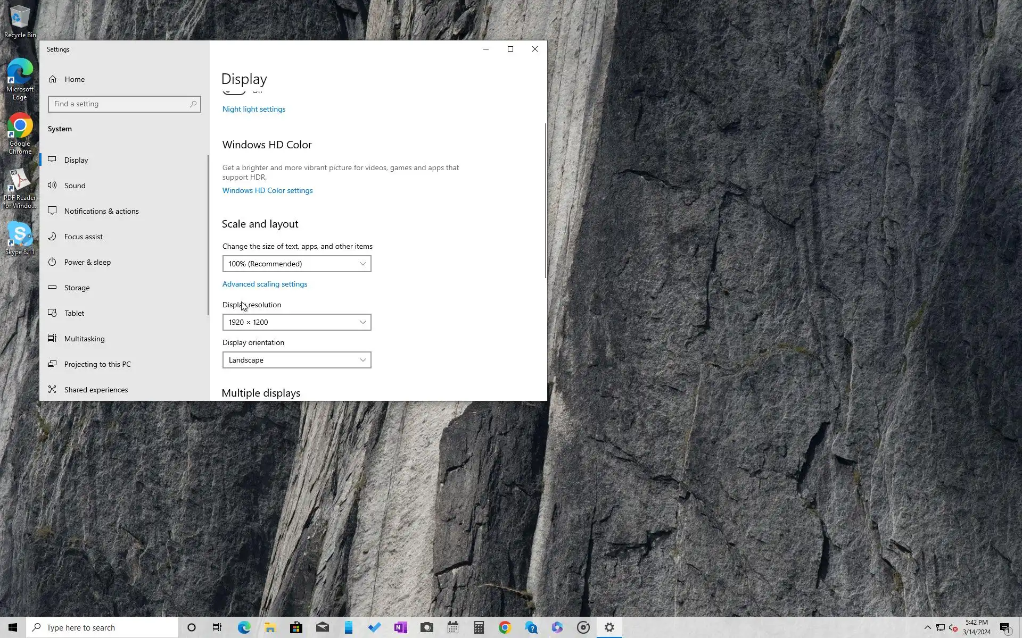
Task: Click the Multitasking icon in sidebar
Action: [x=52, y=339]
